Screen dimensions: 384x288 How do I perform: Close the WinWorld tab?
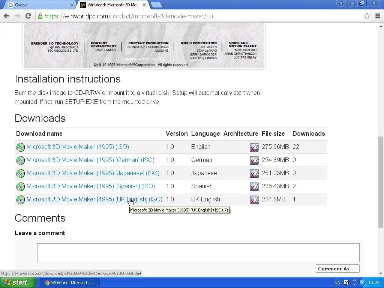coord(144,5)
